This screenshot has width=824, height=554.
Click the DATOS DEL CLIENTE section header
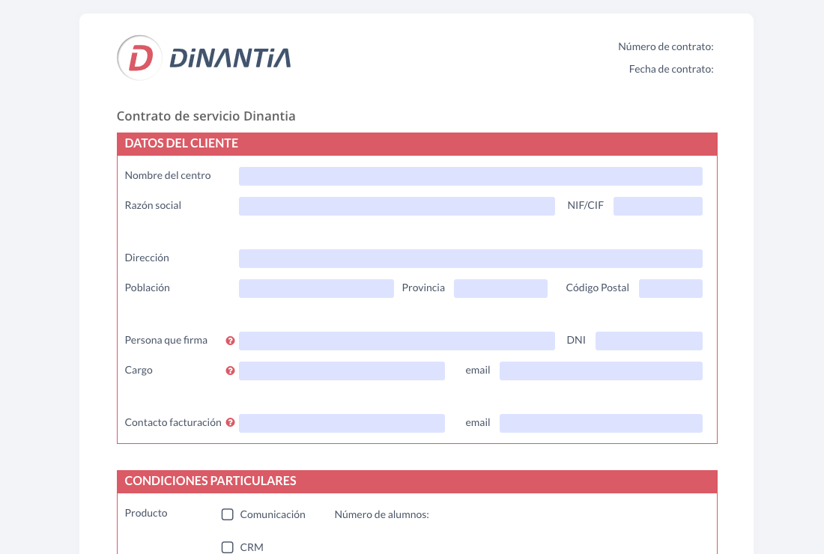(x=416, y=144)
